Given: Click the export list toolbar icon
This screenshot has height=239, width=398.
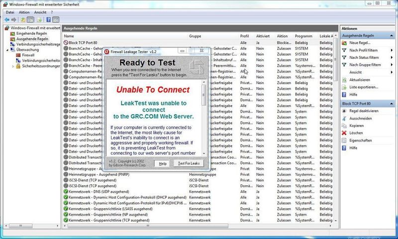Looking at the screenshot, I should coord(39,19).
